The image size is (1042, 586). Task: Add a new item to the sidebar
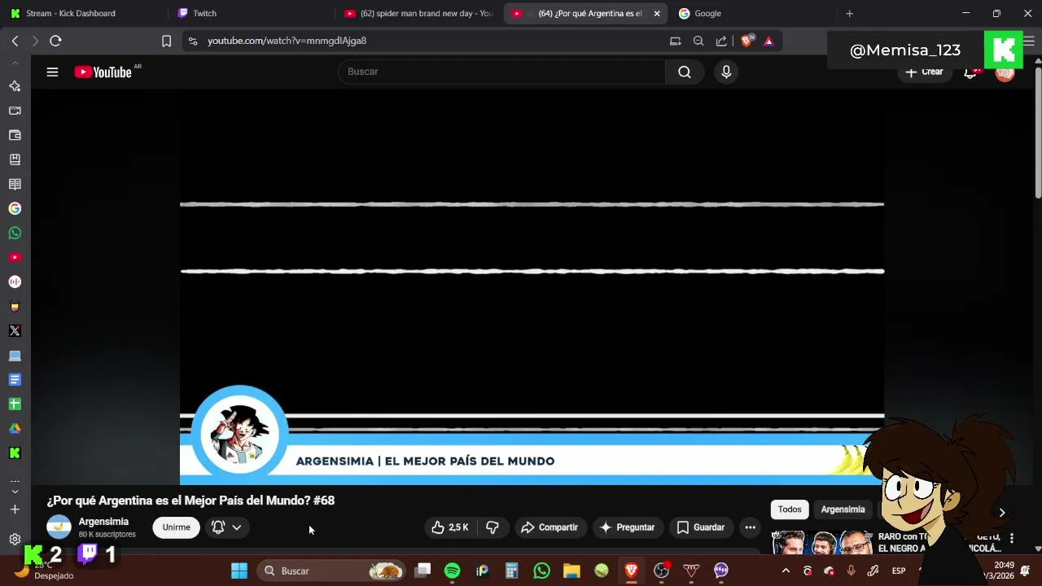[x=15, y=509]
